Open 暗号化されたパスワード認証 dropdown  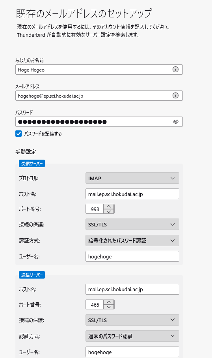tap(132, 240)
